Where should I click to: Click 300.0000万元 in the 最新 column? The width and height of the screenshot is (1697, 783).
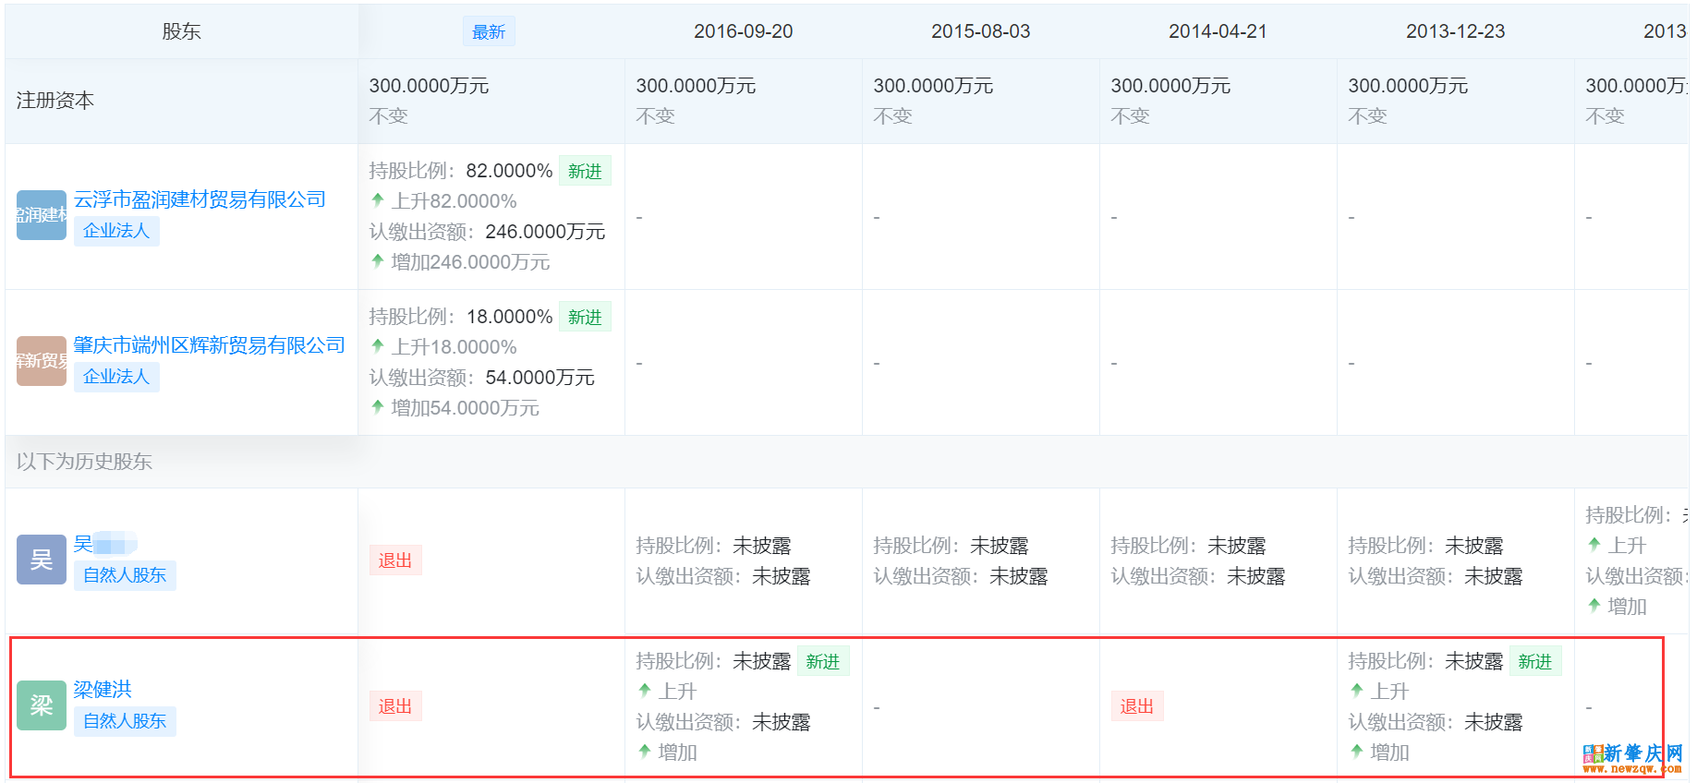(430, 86)
